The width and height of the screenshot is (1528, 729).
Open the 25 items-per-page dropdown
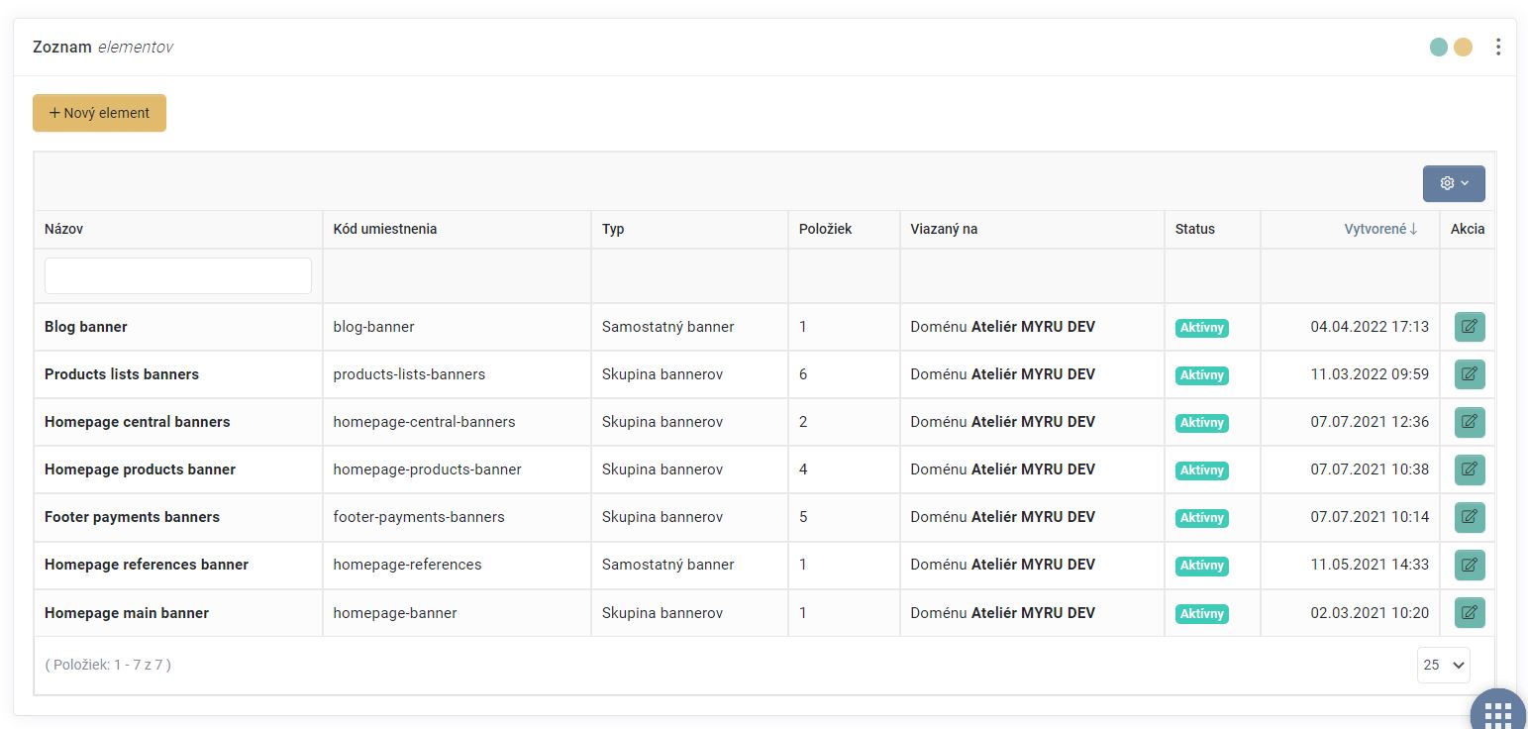[x=1443, y=666]
